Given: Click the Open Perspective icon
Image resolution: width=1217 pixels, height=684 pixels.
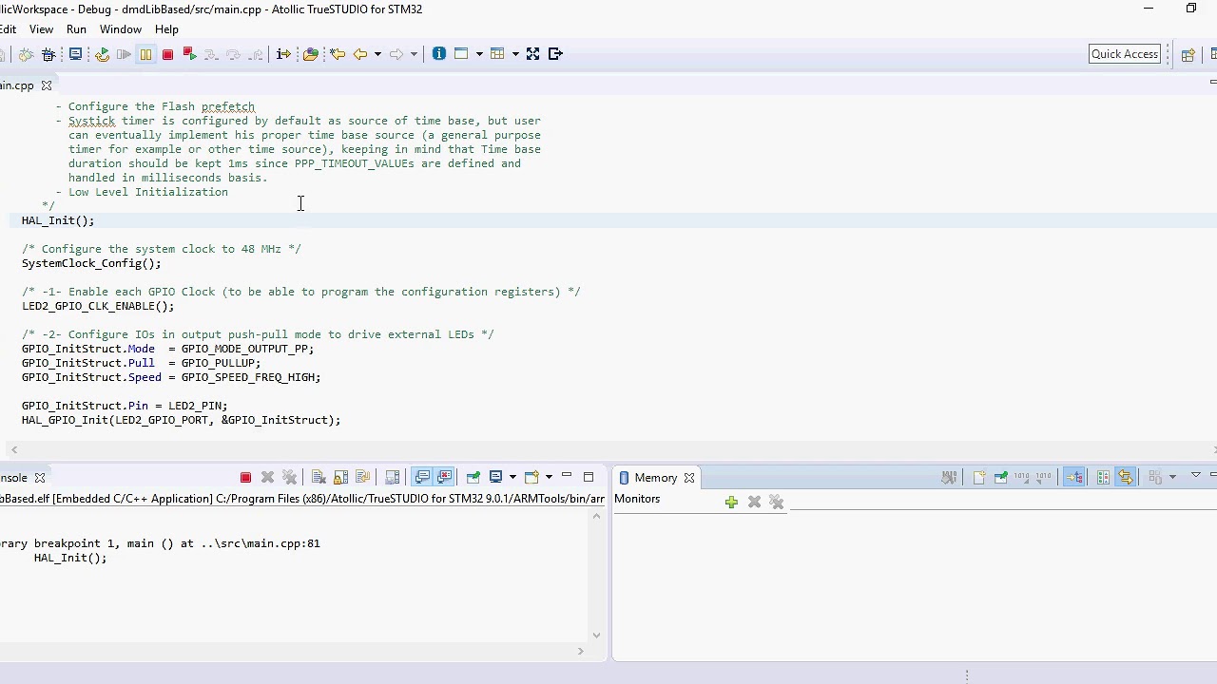Looking at the screenshot, I should [x=1188, y=55].
